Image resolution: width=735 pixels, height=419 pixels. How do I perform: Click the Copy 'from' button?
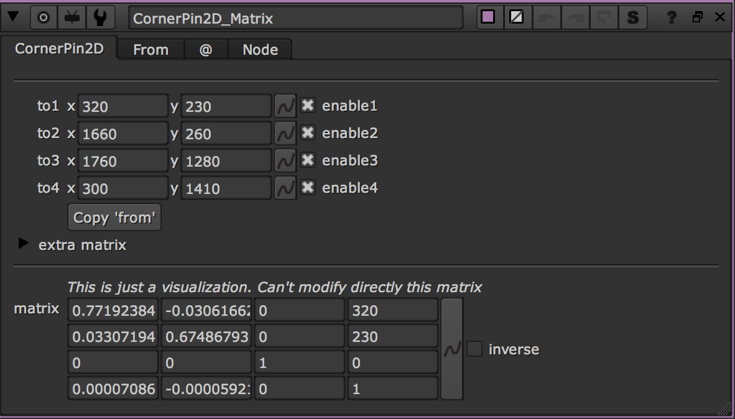[x=114, y=217]
